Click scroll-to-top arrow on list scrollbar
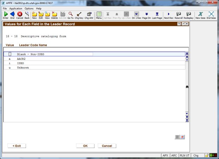The height and width of the screenshot is (159, 219). pos(187,54)
